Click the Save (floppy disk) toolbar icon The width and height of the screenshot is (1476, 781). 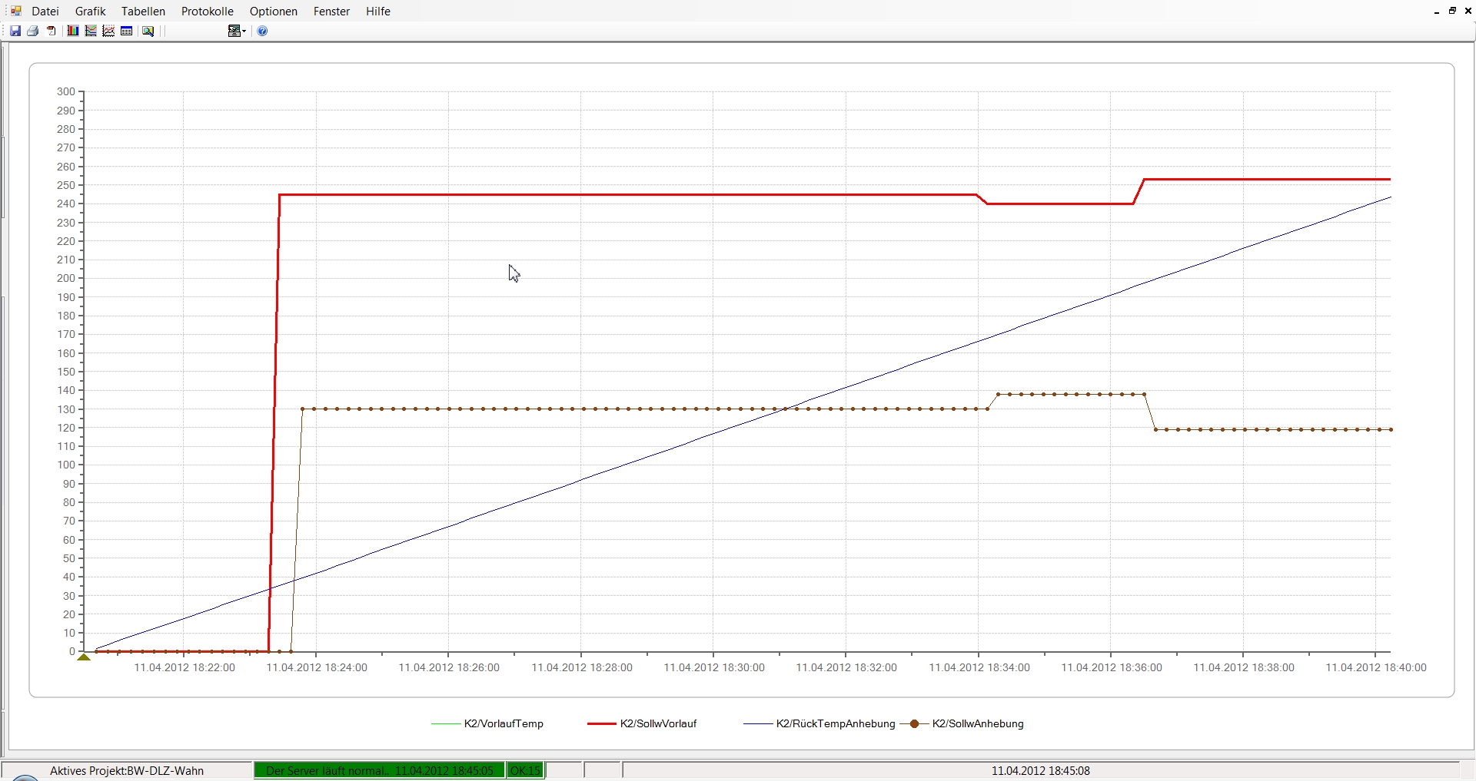click(x=15, y=31)
